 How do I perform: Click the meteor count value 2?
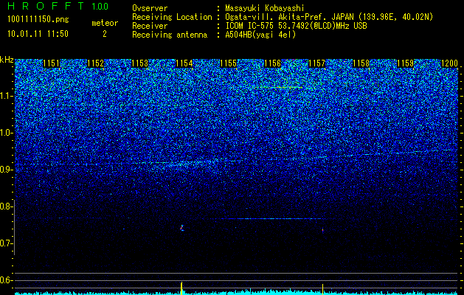tap(105, 34)
